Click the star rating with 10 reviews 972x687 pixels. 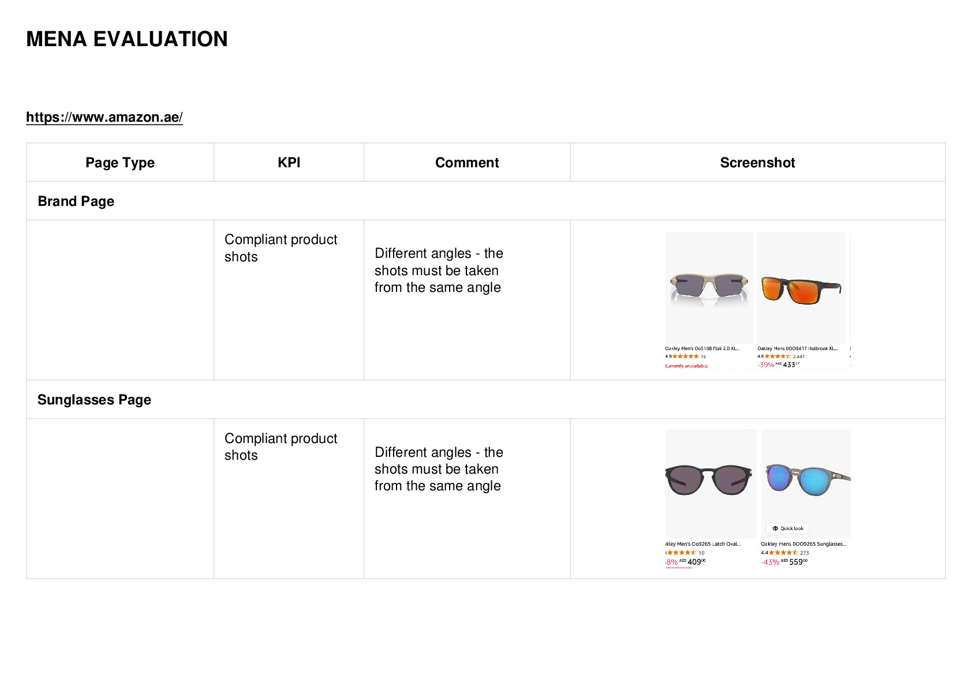[x=685, y=553]
